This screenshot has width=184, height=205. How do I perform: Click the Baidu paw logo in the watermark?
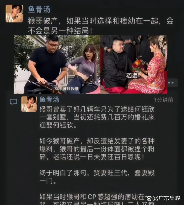149,198
